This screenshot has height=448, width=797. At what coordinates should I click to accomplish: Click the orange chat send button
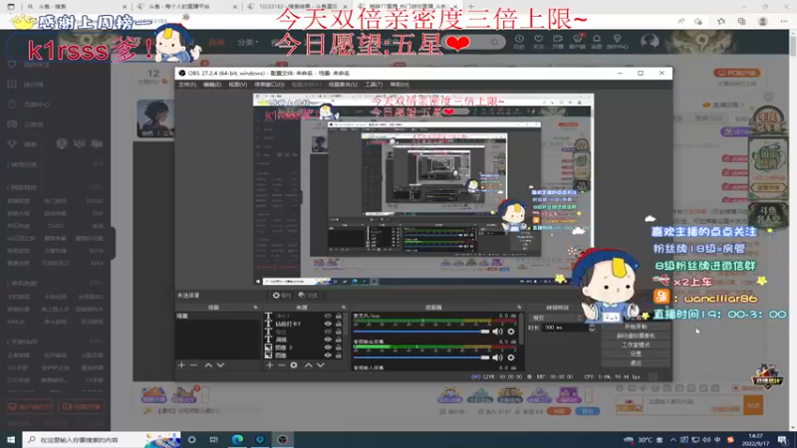(x=753, y=405)
